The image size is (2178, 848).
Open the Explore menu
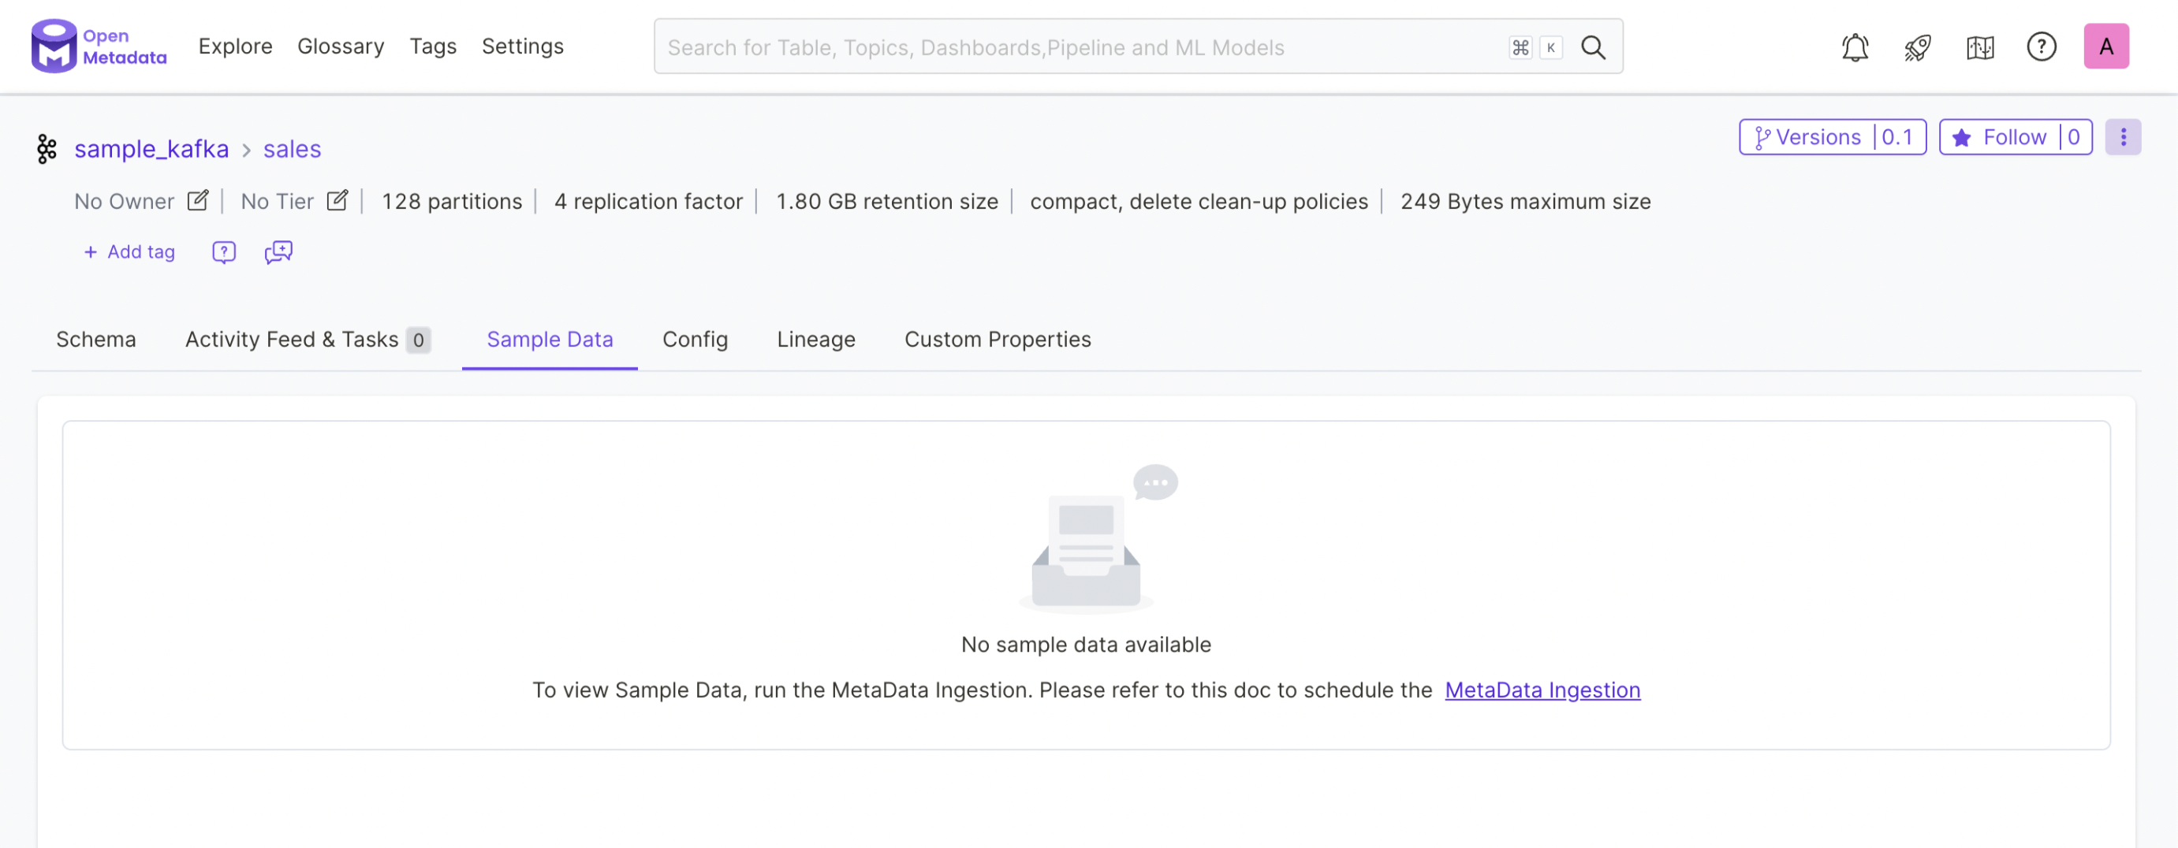pyautogui.click(x=235, y=46)
